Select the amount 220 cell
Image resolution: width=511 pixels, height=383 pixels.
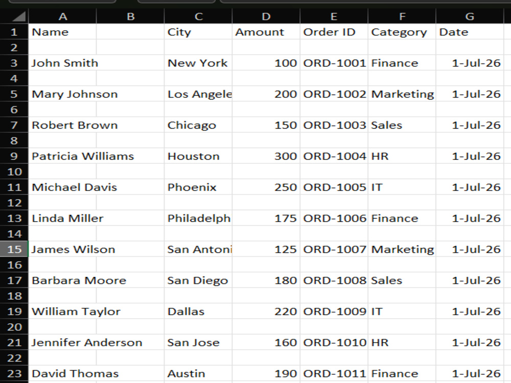pyautogui.click(x=266, y=311)
